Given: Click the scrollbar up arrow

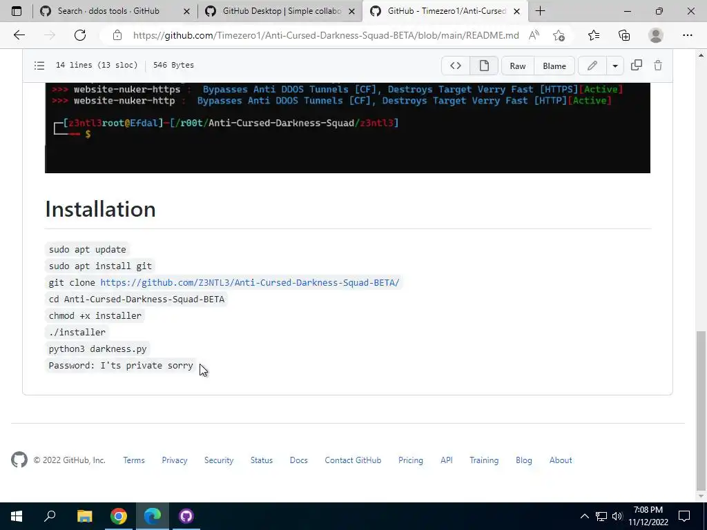Looking at the screenshot, I should click(701, 55).
